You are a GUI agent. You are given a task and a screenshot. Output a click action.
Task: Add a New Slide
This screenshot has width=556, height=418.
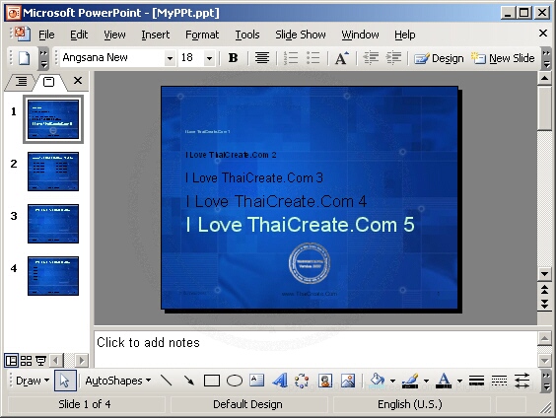[x=503, y=58]
